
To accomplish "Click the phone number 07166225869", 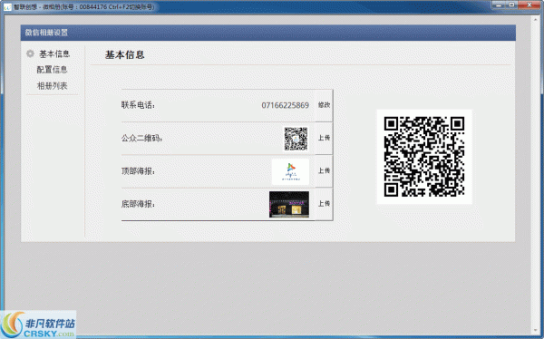I will pos(286,105).
